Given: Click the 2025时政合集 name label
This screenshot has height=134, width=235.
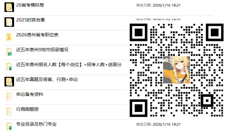Looking at the screenshot, I should click(x=31, y=20).
